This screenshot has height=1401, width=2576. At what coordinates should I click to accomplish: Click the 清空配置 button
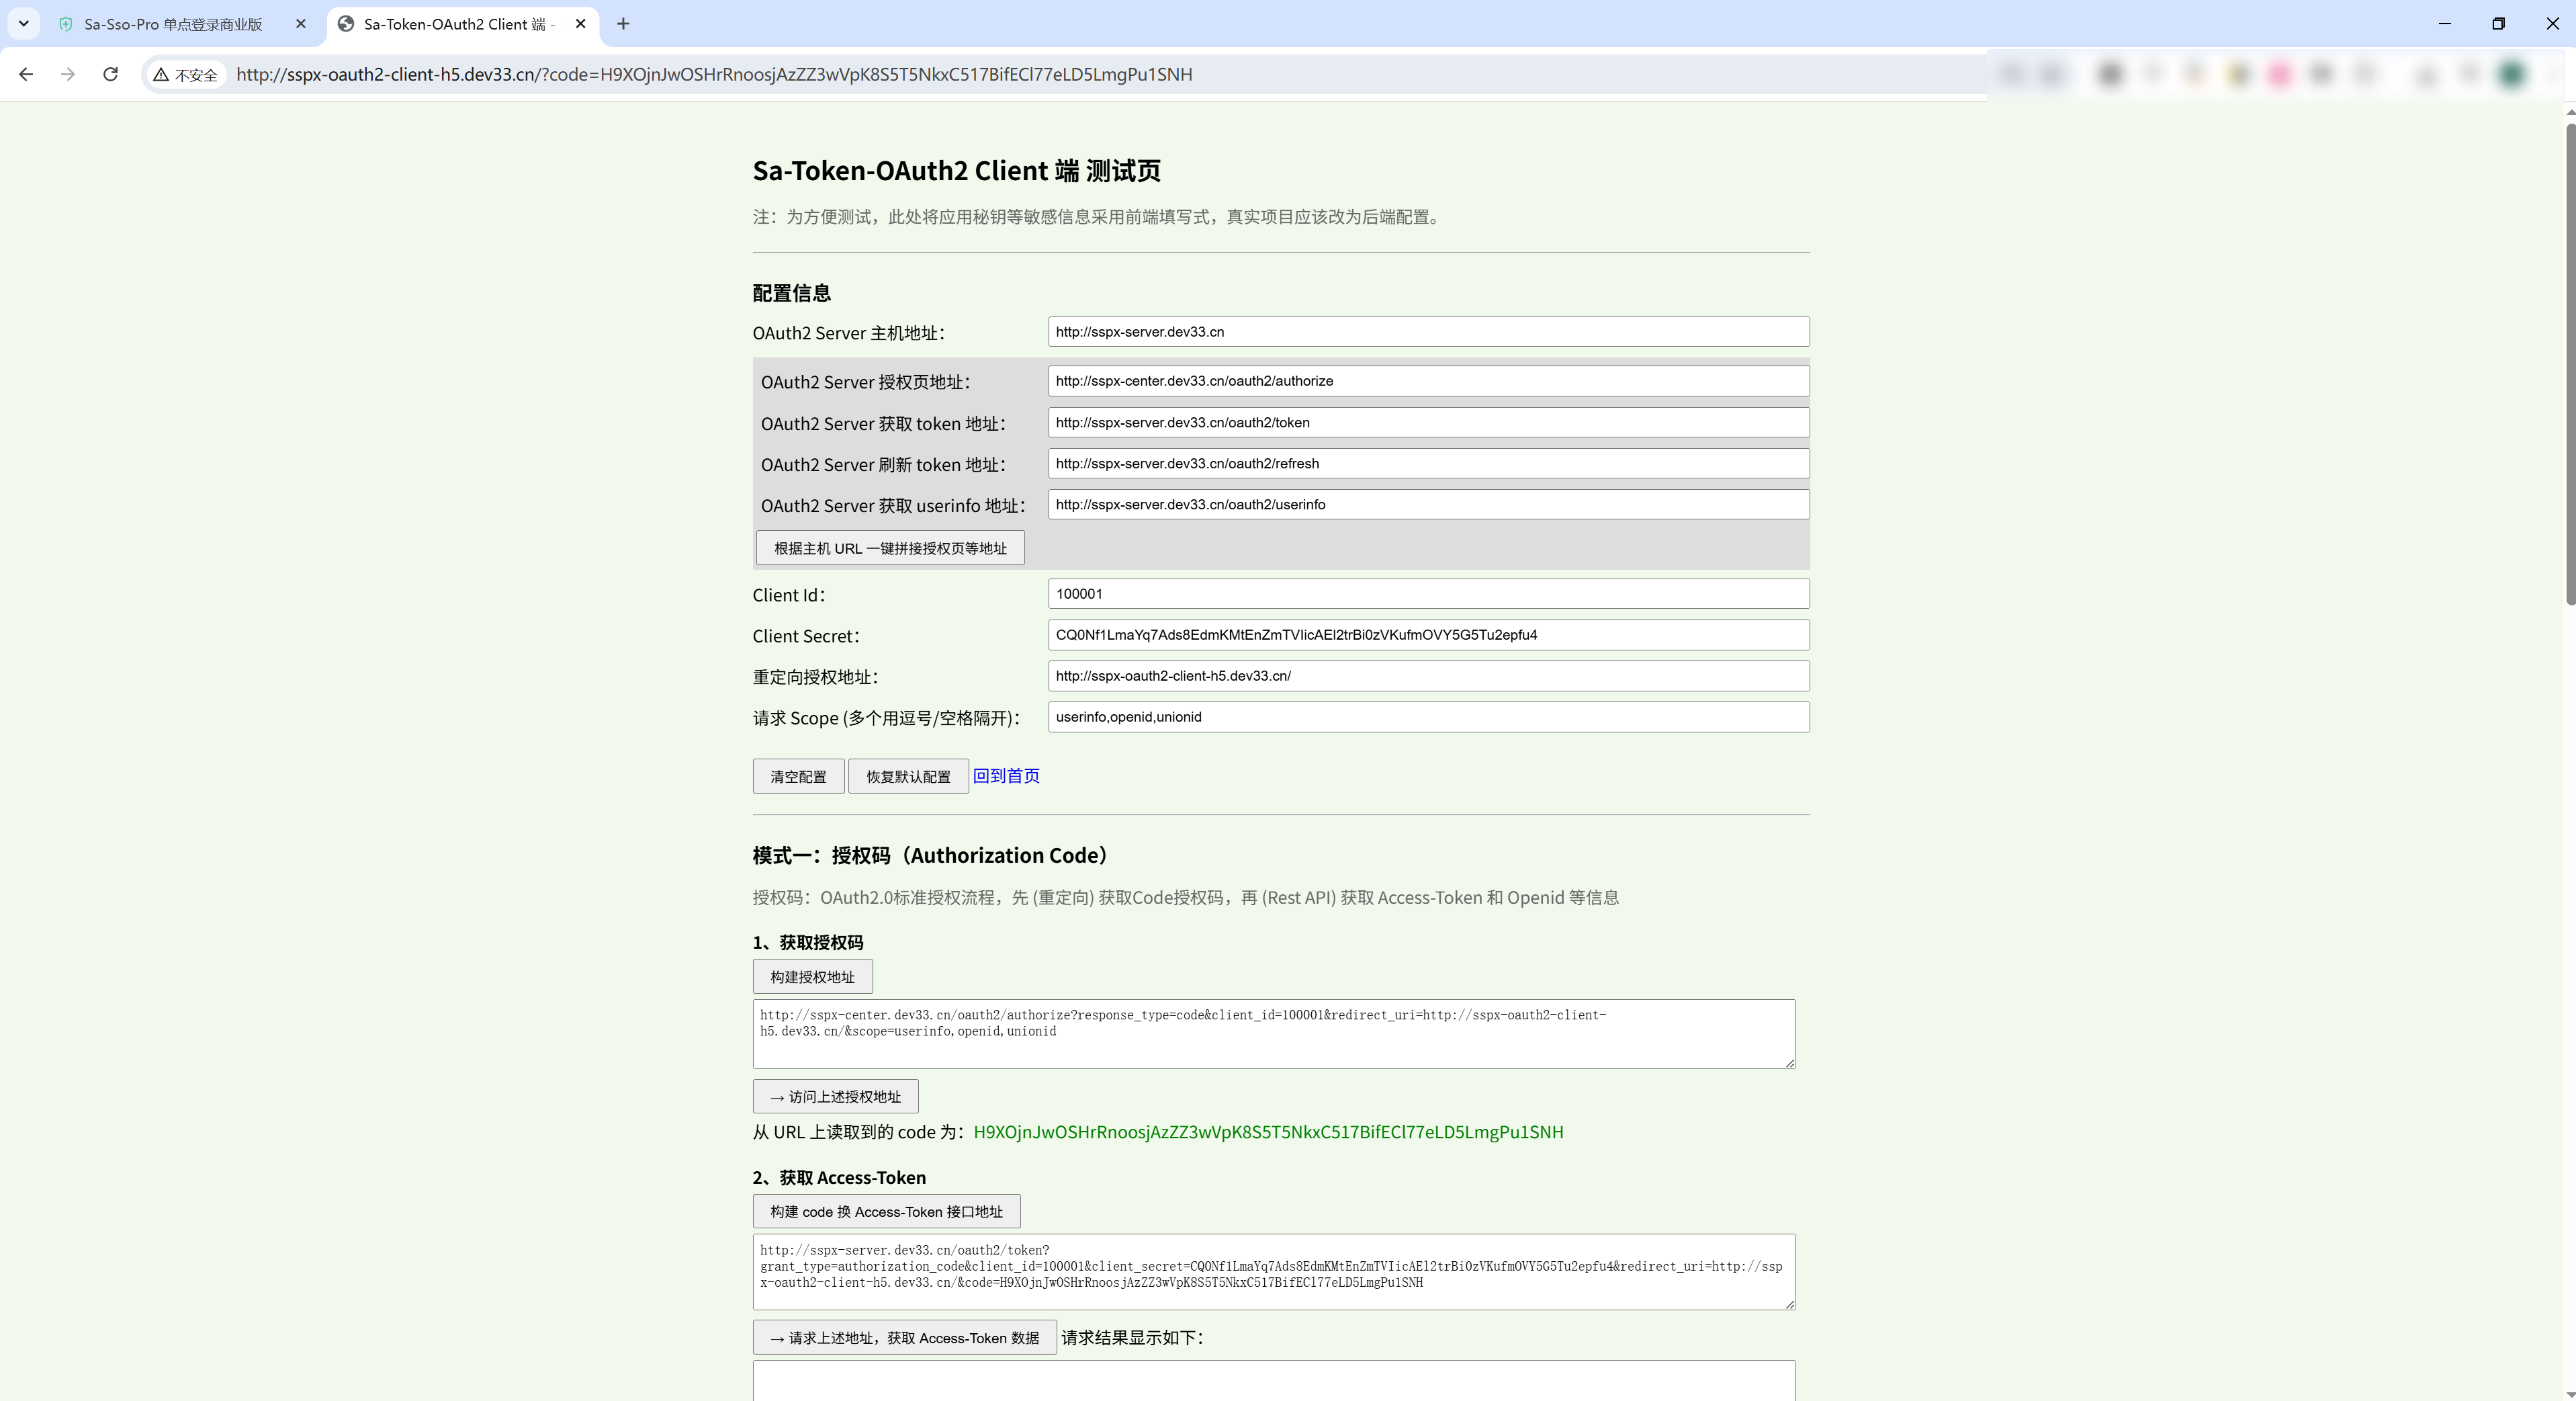click(x=798, y=777)
